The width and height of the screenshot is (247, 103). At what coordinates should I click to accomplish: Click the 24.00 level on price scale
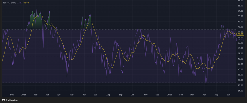point(240,91)
